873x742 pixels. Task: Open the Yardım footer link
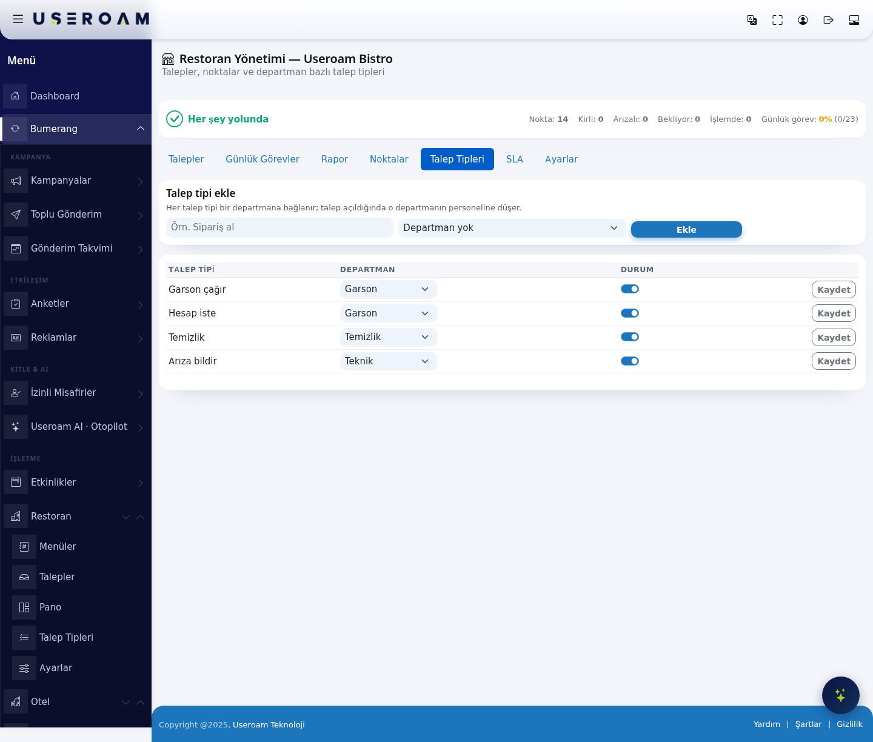point(767,724)
